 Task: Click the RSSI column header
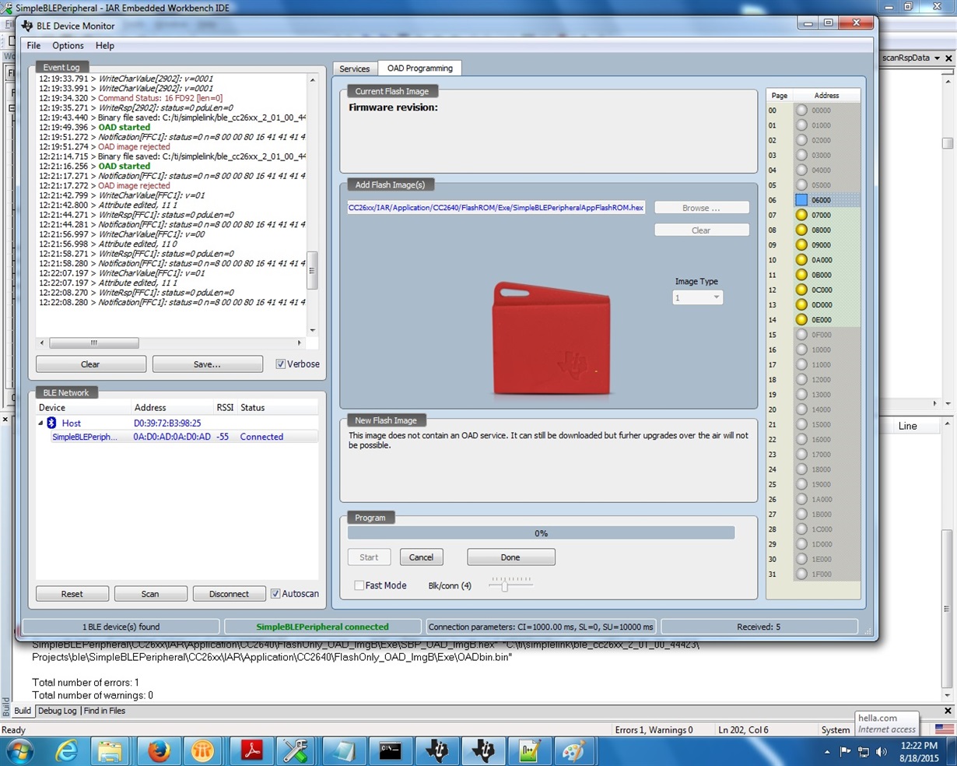click(x=224, y=407)
